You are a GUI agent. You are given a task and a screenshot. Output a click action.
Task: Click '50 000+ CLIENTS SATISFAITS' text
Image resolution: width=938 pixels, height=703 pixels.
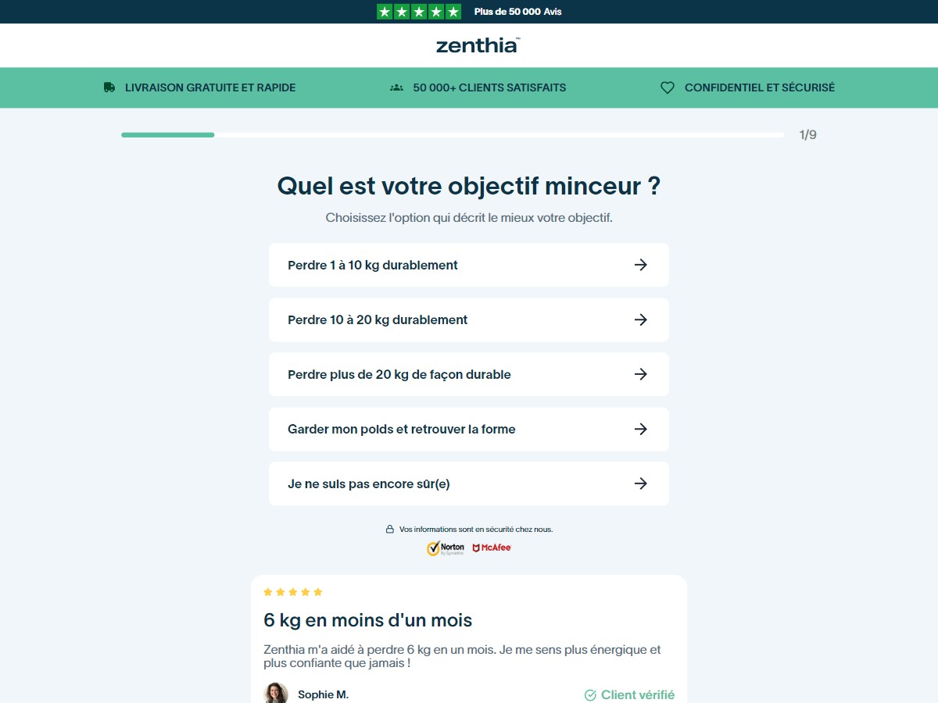tap(489, 87)
